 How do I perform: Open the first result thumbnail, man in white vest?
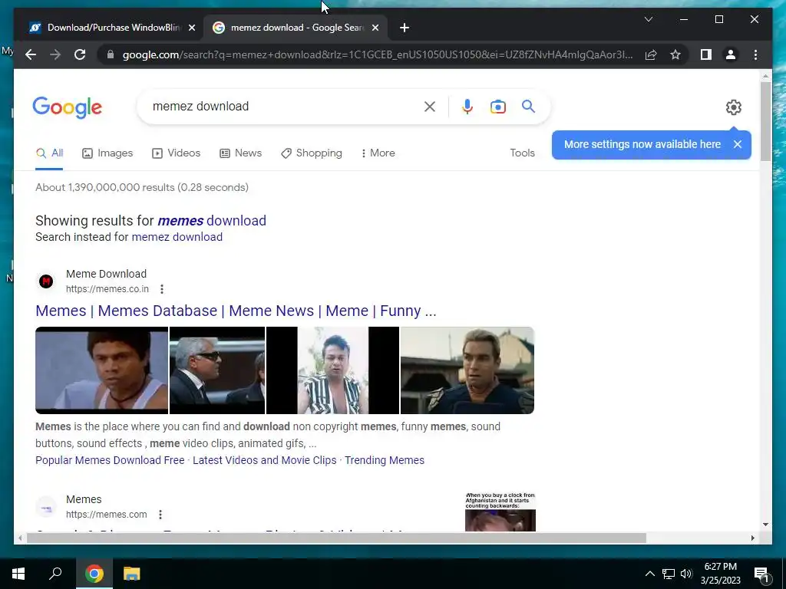point(102,370)
